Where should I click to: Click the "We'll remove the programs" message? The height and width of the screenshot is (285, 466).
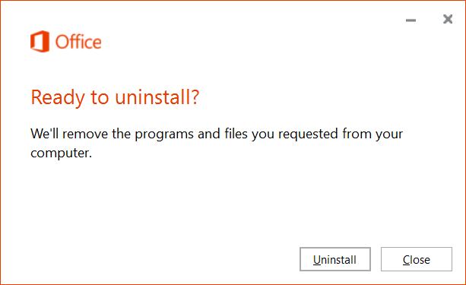217,143
